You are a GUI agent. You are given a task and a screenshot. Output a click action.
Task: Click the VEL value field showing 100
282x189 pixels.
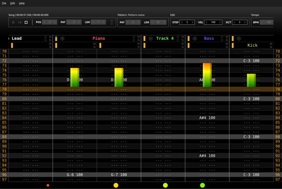pyautogui.click(x=213, y=22)
